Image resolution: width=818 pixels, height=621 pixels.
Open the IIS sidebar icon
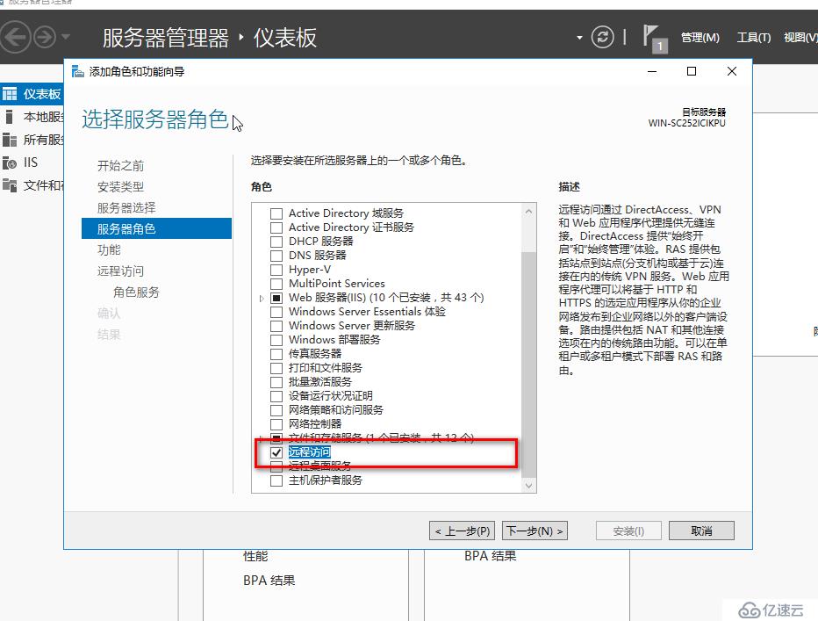pos(10,162)
